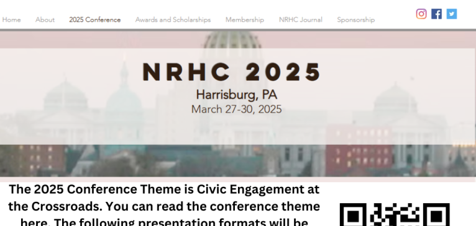This screenshot has width=476, height=226.
Task: Click the NRHC 2025 heading
Action: [232, 72]
